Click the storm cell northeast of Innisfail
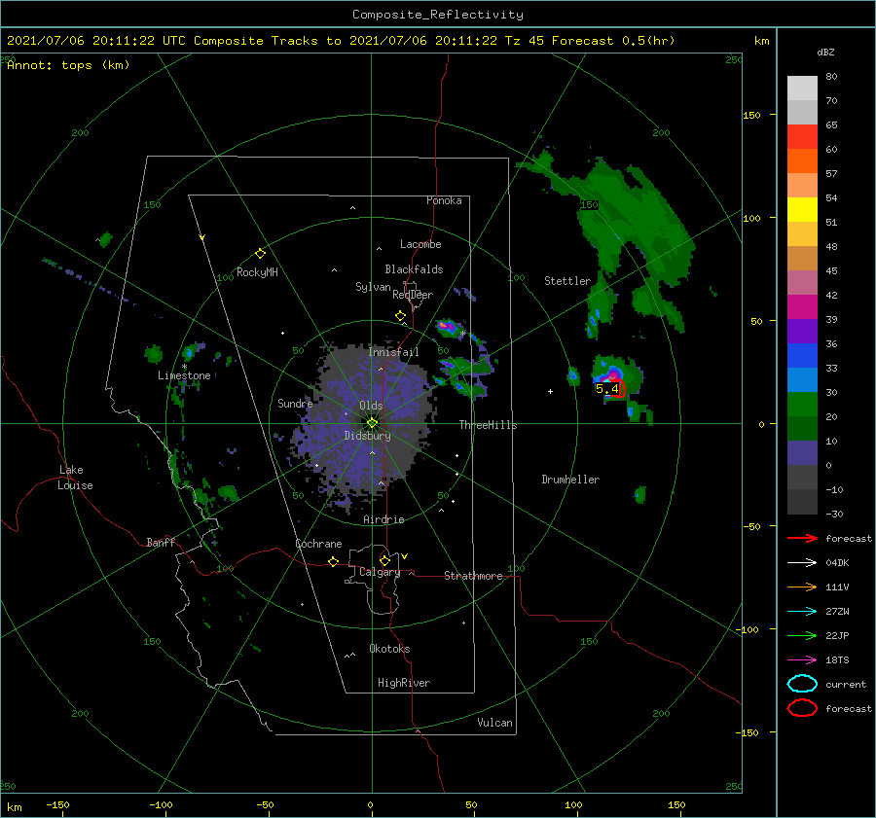The image size is (876, 818). tap(449, 327)
